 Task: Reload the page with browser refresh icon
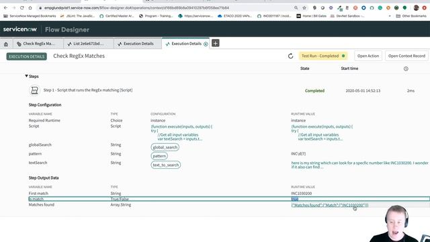(22, 8)
